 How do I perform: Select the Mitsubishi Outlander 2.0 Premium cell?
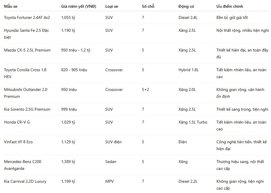point(25,93)
